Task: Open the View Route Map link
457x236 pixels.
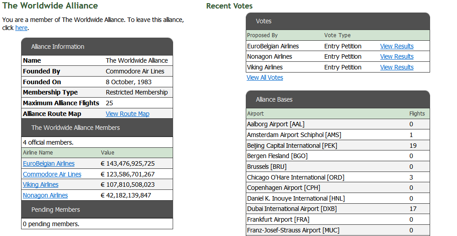Action: point(127,114)
